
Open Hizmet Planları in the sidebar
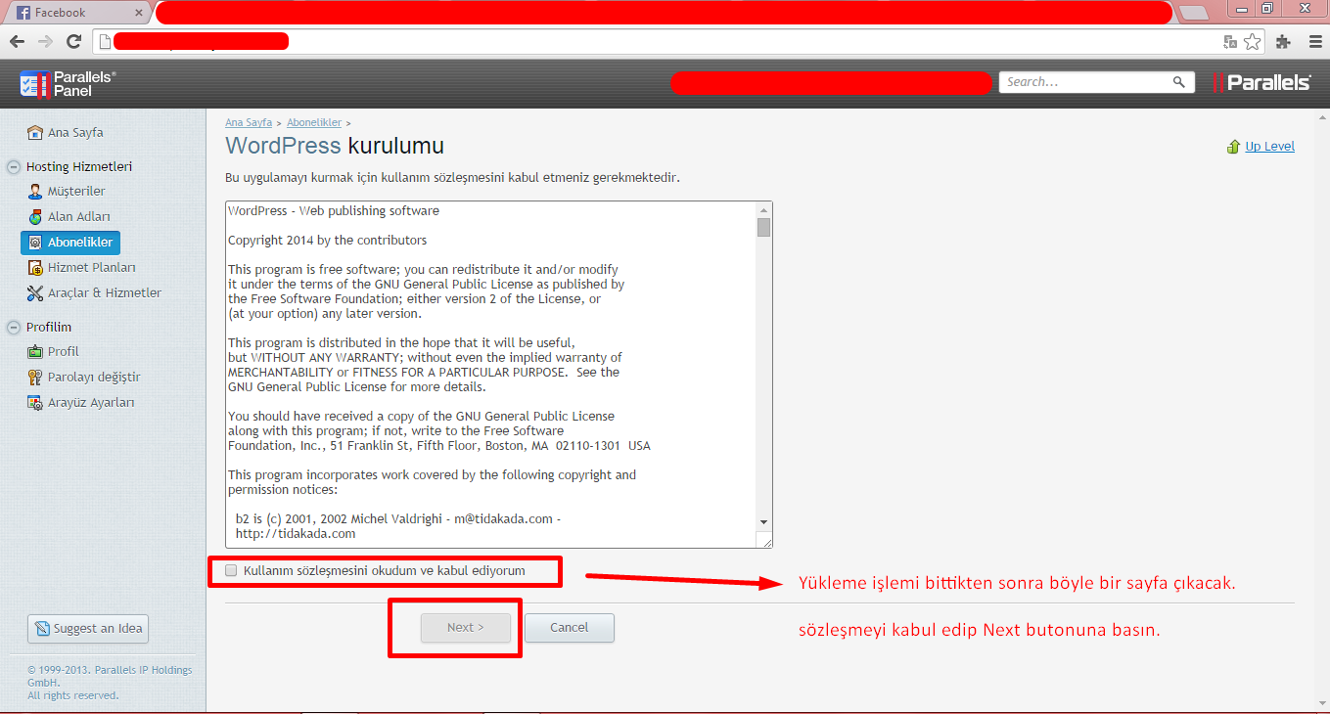[x=92, y=268]
